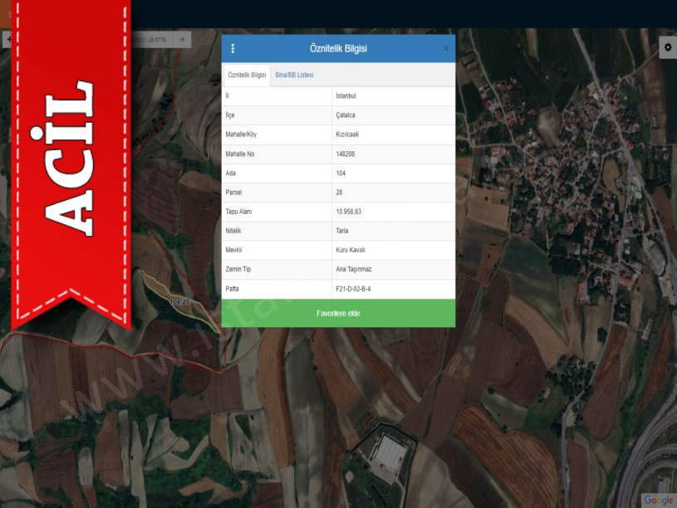677x508 pixels.
Task: Click the Zemin Tip value Ana Taşınmaz
Action: [353, 270]
